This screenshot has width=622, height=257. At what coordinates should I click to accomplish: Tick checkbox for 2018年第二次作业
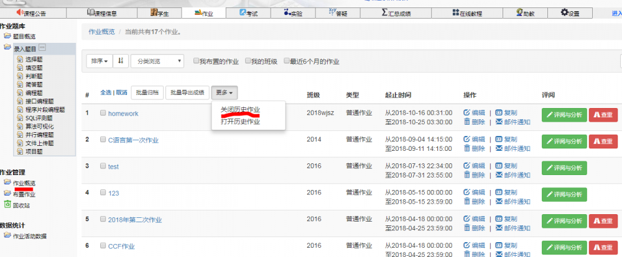pos(103,219)
